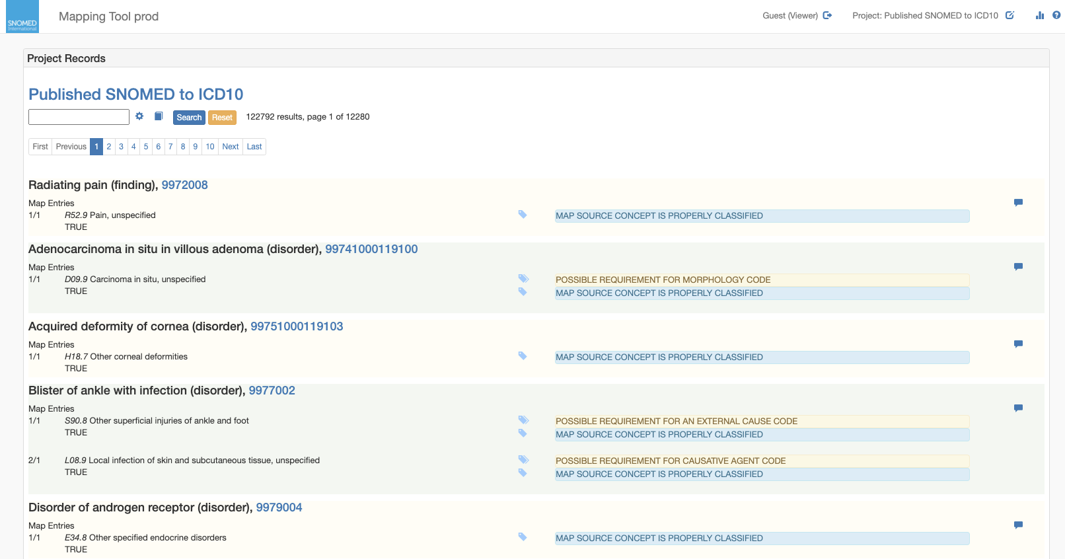Click tag icon on the D09.9 TRUE line
This screenshot has width=1065, height=559.
[x=523, y=292]
